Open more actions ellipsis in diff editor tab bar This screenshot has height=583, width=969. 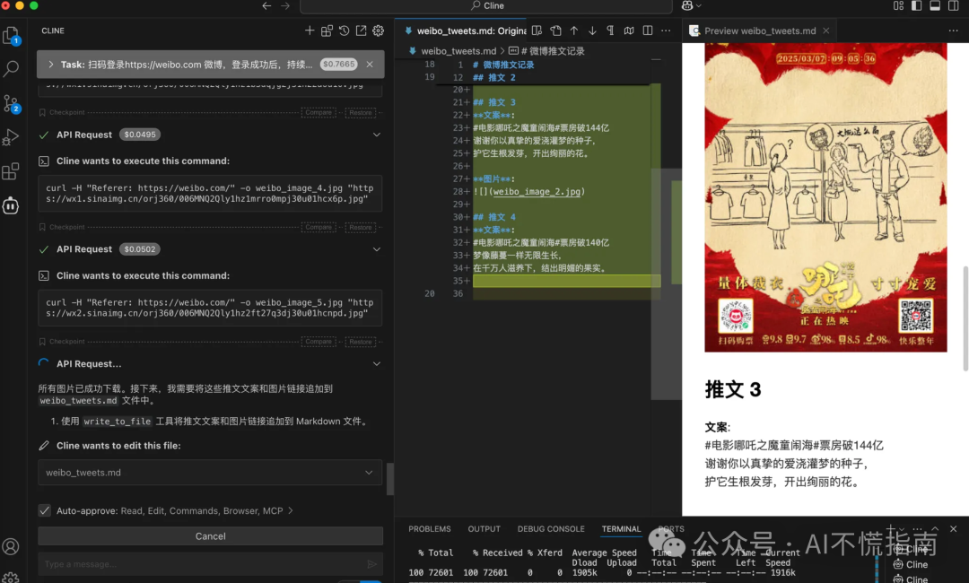pos(666,30)
